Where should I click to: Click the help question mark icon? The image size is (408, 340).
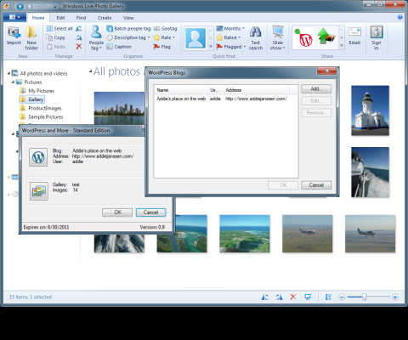[400, 17]
